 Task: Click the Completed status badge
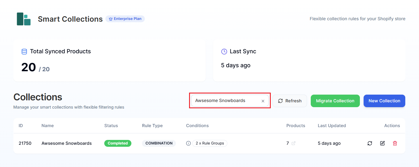[118, 143]
